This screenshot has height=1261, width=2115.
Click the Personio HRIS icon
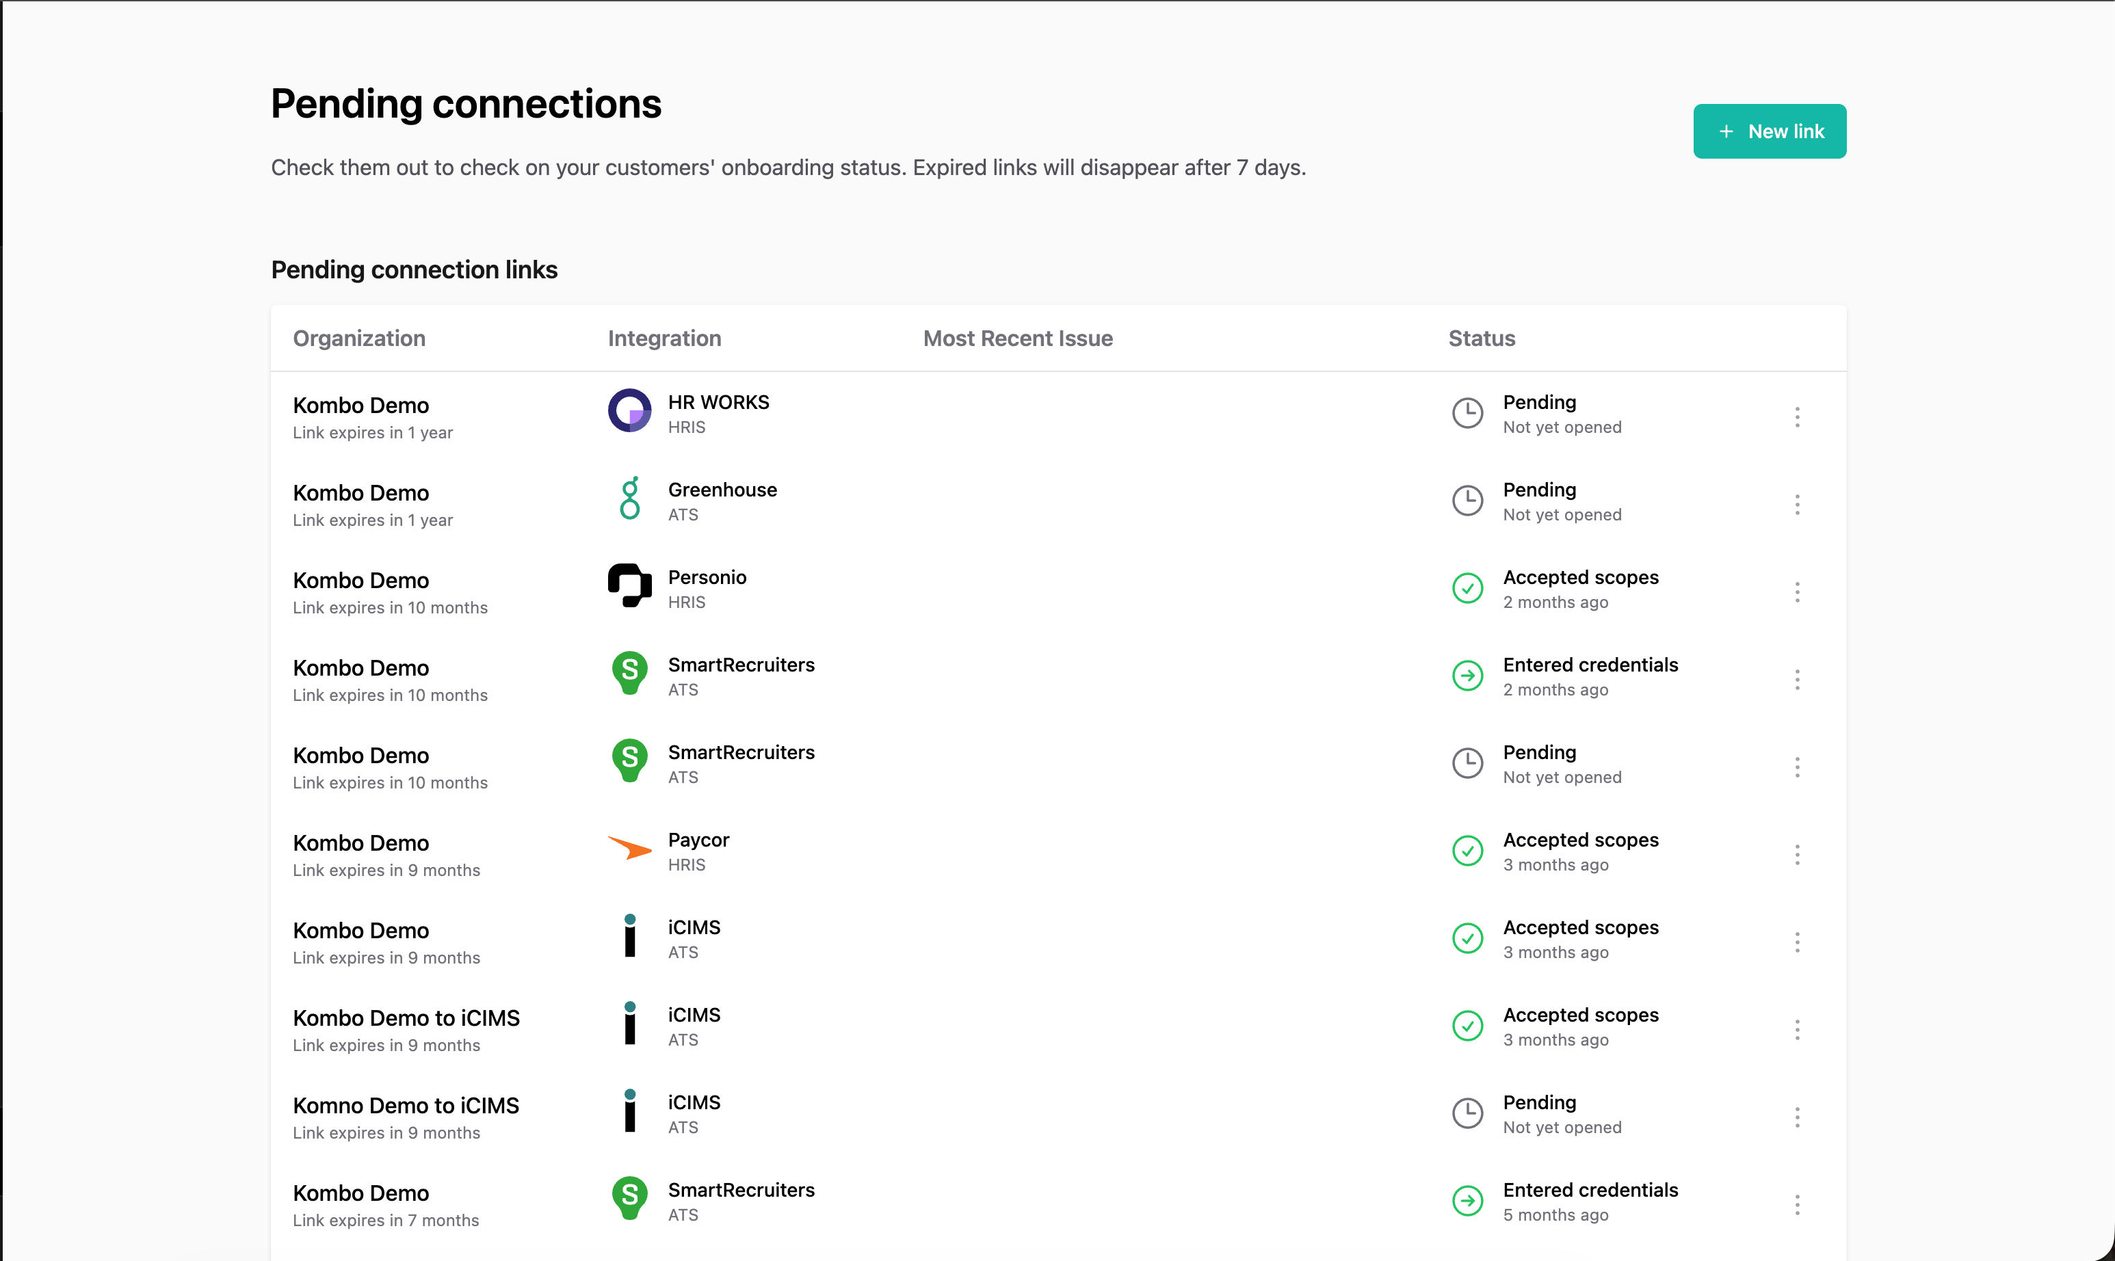(x=629, y=586)
